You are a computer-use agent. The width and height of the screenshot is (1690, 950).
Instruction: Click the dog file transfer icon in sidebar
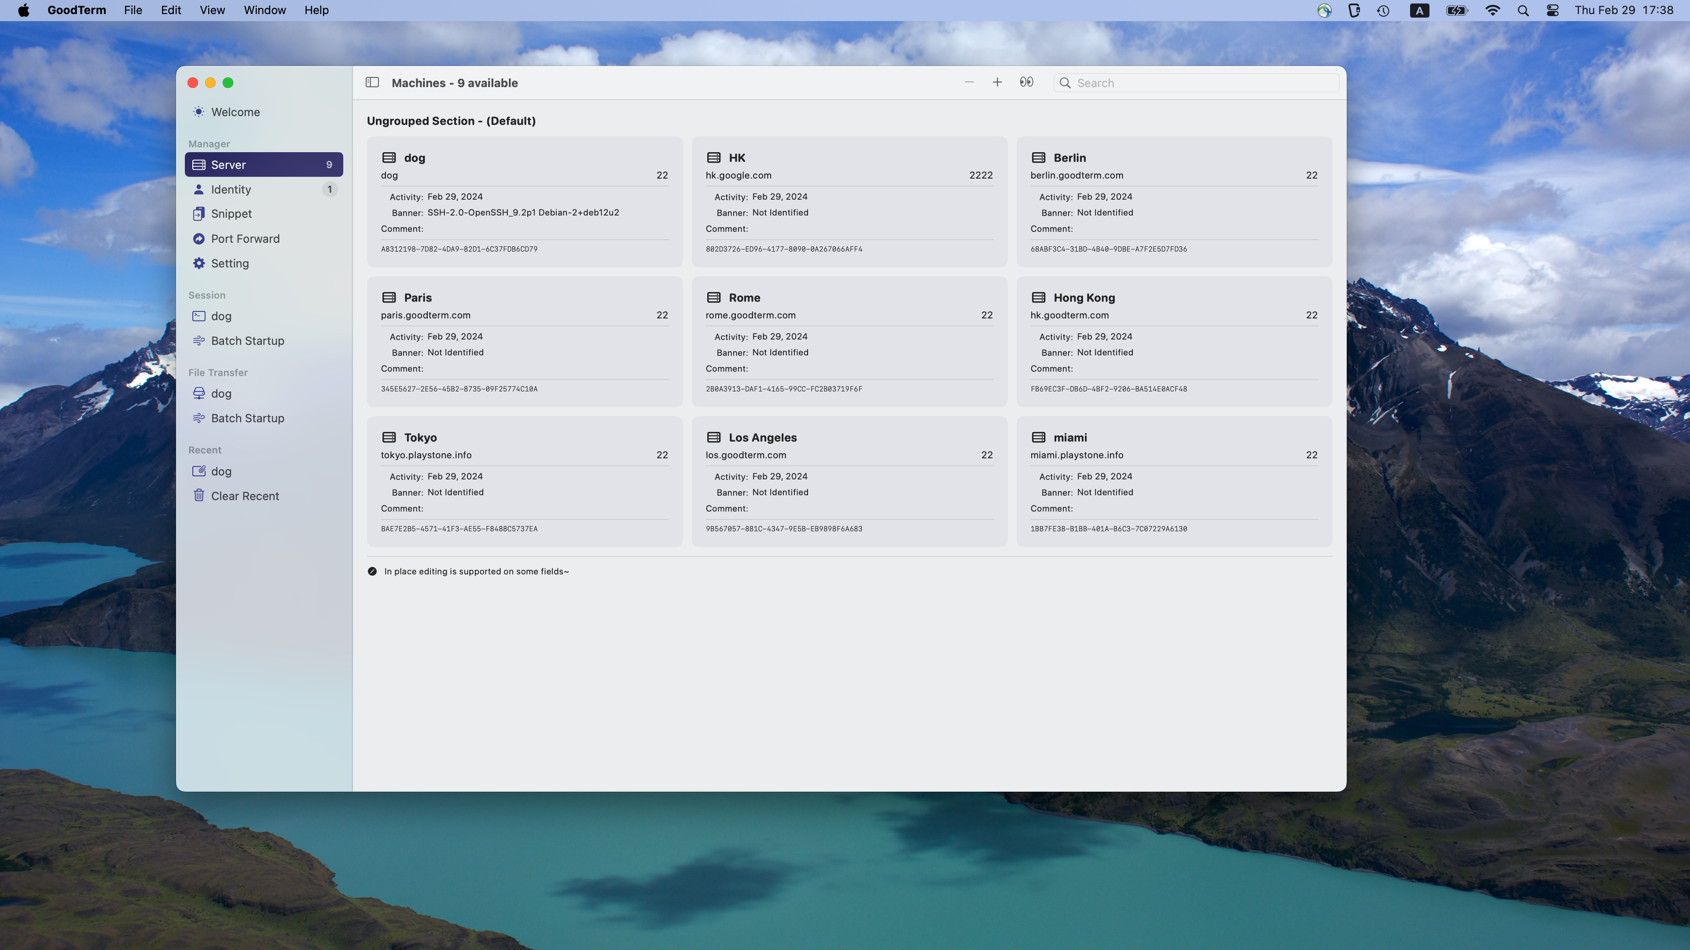pyautogui.click(x=199, y=393)
